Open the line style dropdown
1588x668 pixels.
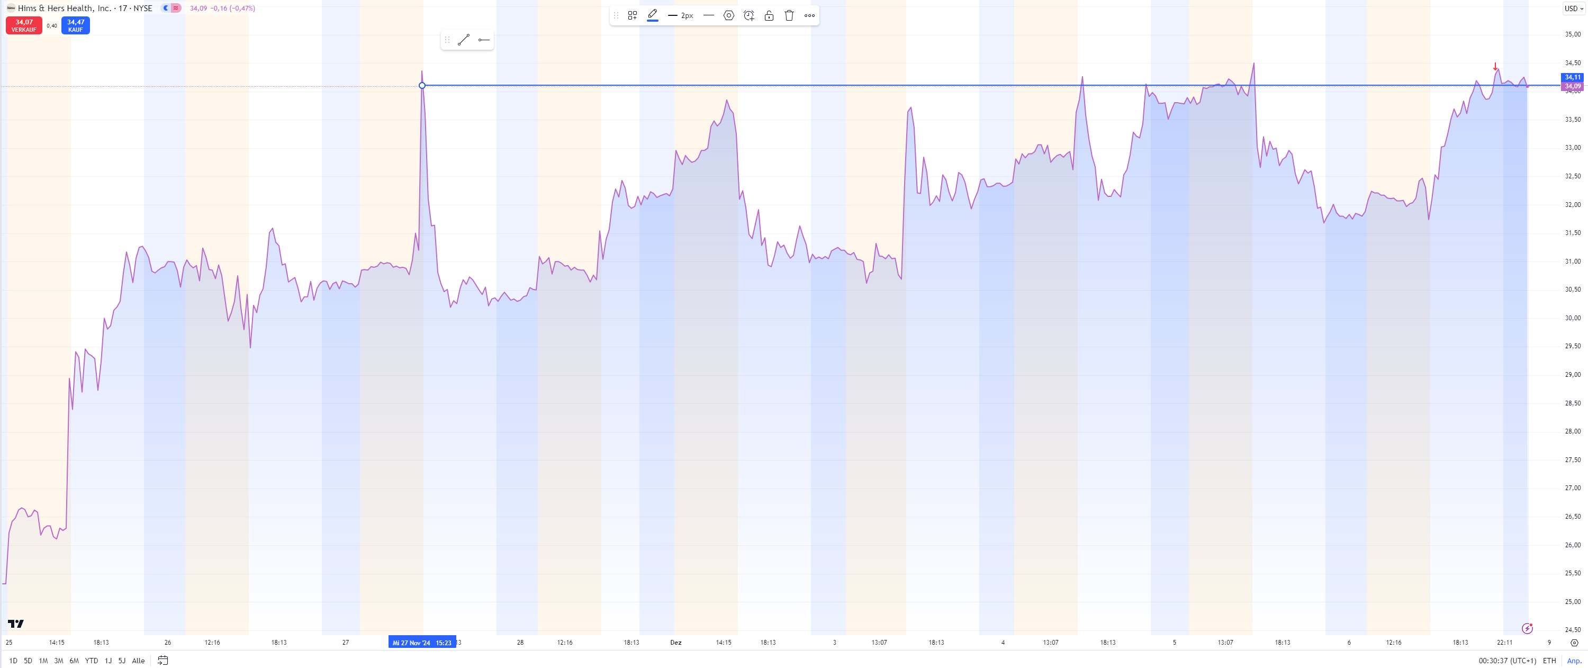click(708, 15)
